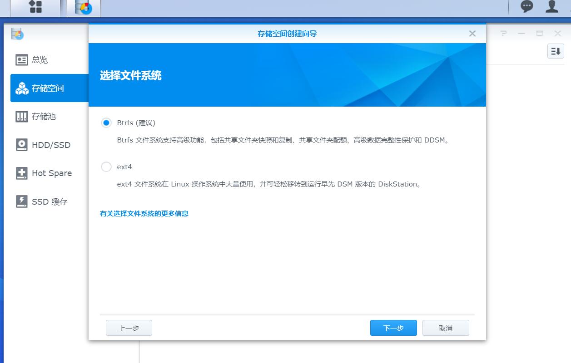Click the Hot Spare sidebar icon

click(x=21, y=173)
